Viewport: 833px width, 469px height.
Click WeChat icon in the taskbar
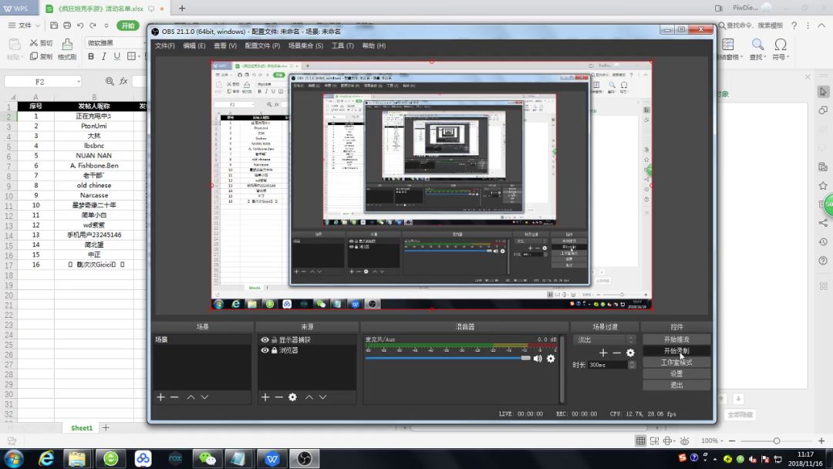click(208, 458)
